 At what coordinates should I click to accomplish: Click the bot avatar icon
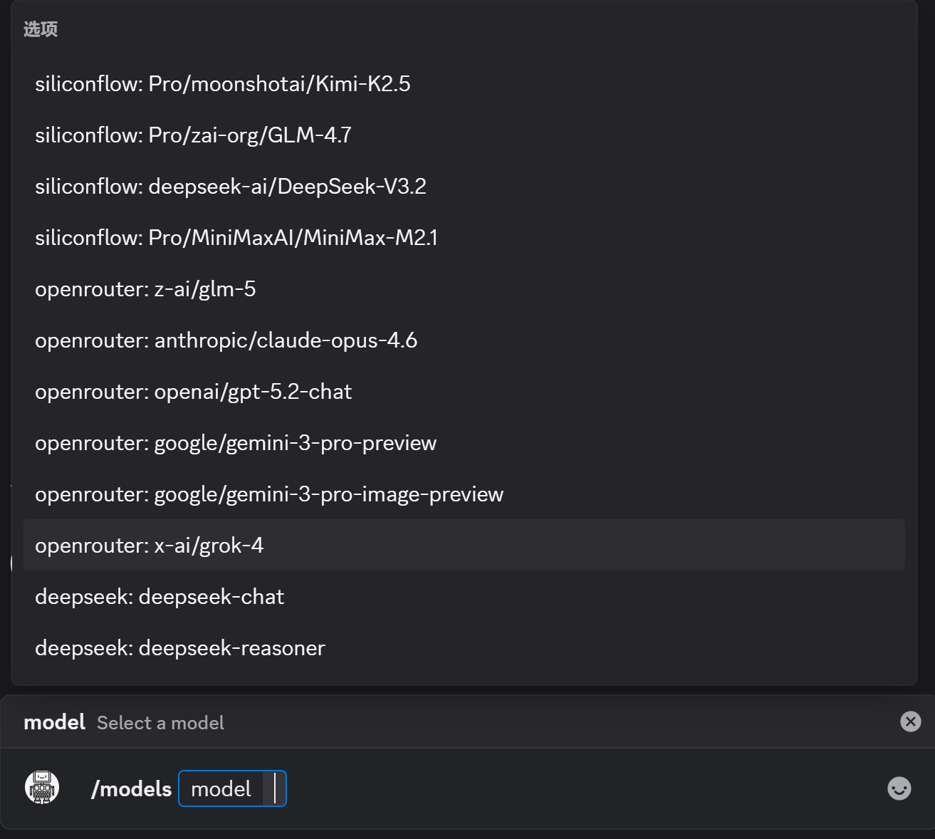(42, 788)
